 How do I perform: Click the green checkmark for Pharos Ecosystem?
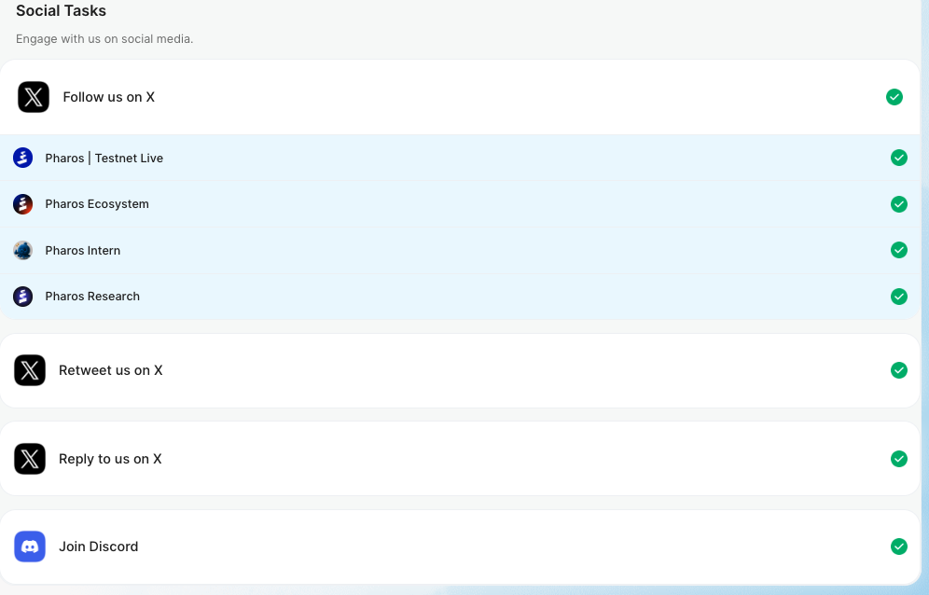[899, 204]
